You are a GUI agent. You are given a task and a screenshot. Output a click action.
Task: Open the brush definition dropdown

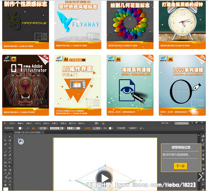(x=81, y=128)
